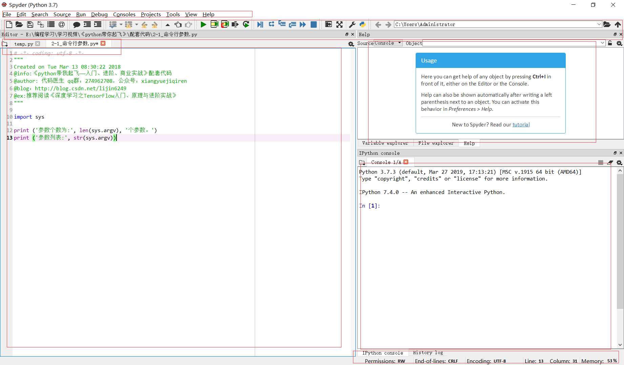Toggle fullscreen mode icon
The image size is (624, 365).
[x=339, y=24]
